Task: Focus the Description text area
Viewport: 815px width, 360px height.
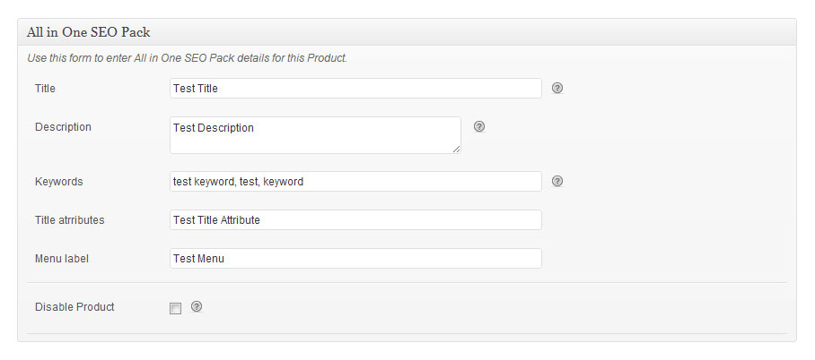Action: click(314, 134)
